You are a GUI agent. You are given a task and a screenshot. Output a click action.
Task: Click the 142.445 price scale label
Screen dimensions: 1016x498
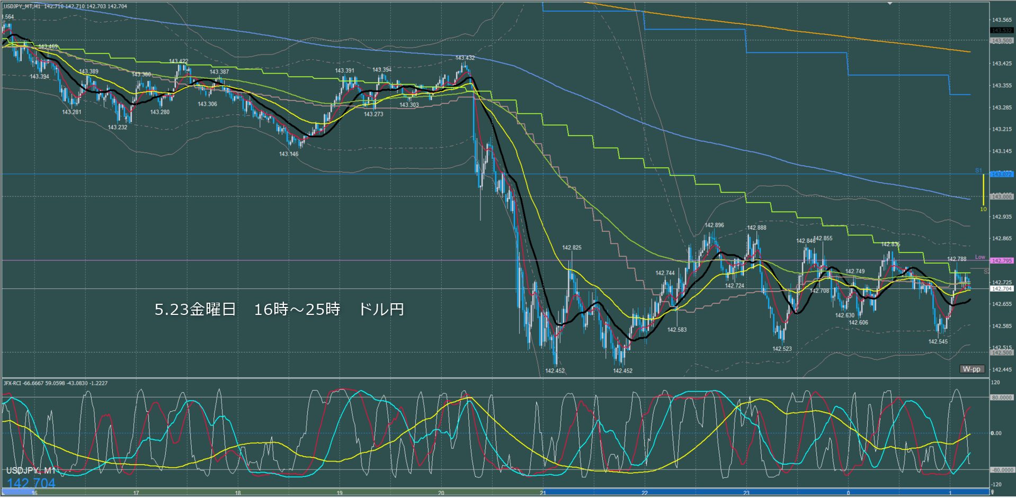pos(1002,370)
